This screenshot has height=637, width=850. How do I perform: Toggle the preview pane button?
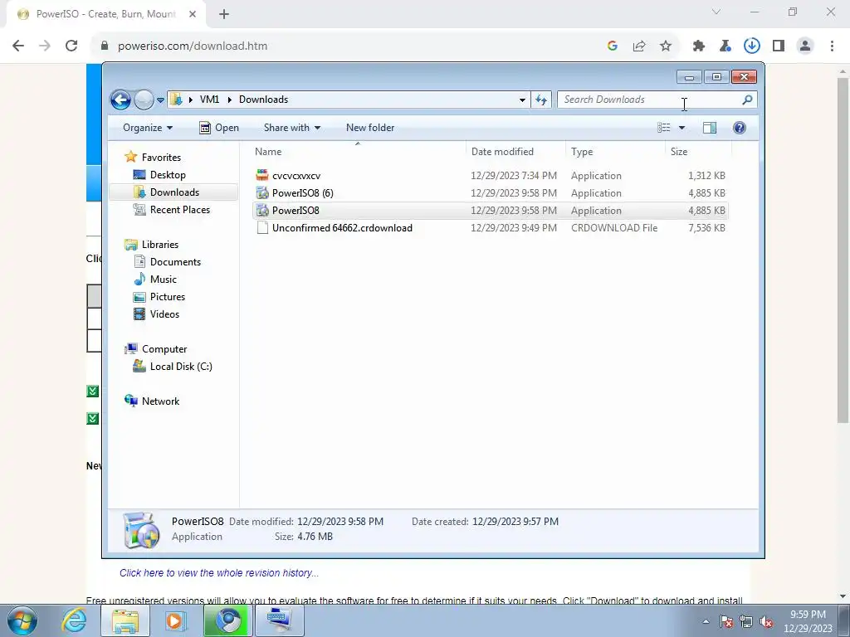[710, 128]
